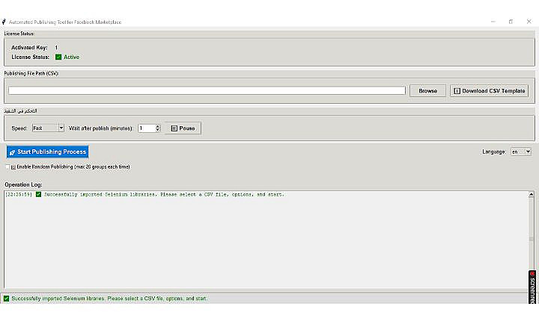Viewport: 539px width, 321px height.
Task: Close the Automated Publishing Tool window
Action: [x=529, y=22]
